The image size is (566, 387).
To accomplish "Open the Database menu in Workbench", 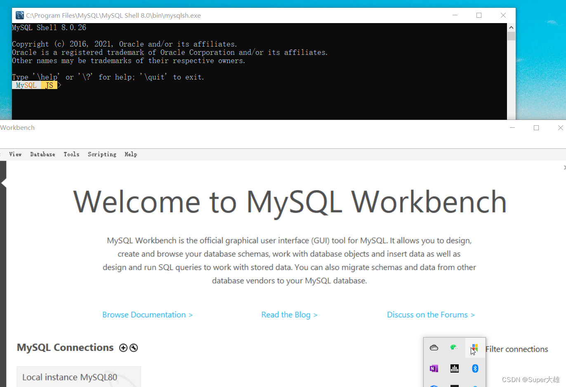I will tap(42, 154).
